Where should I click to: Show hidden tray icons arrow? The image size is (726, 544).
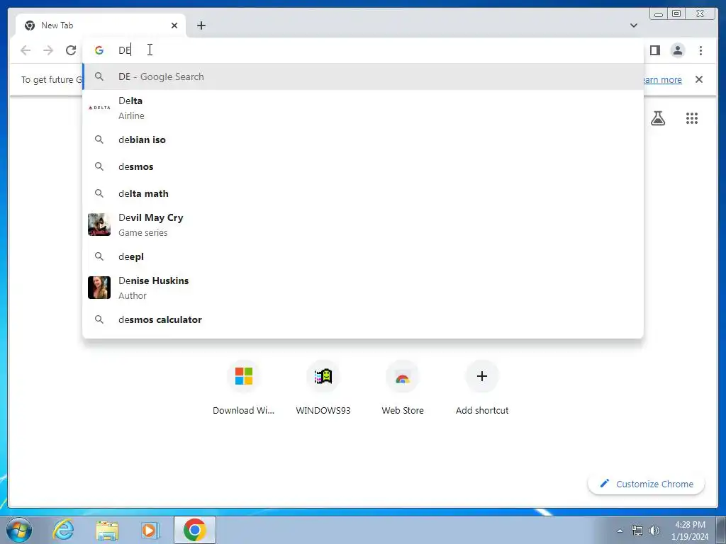[620, 531]
